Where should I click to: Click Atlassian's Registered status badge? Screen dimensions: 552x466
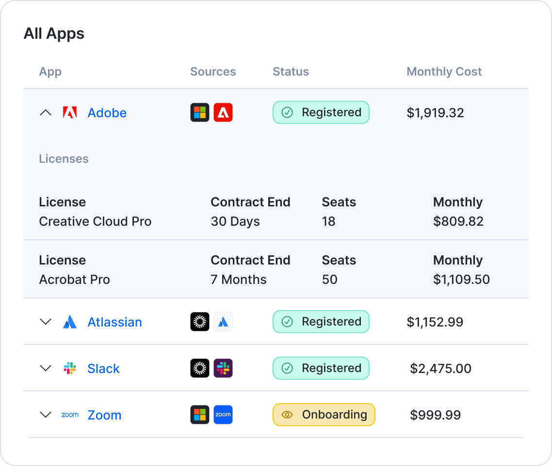321,322
